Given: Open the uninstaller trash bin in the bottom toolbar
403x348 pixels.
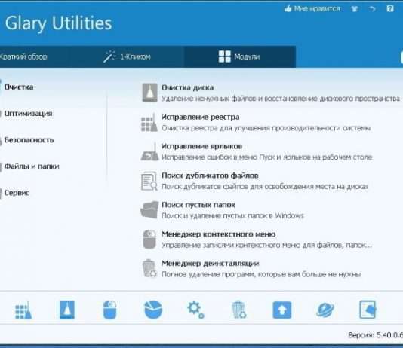Looking at the screenshot, I should (238, 310).
